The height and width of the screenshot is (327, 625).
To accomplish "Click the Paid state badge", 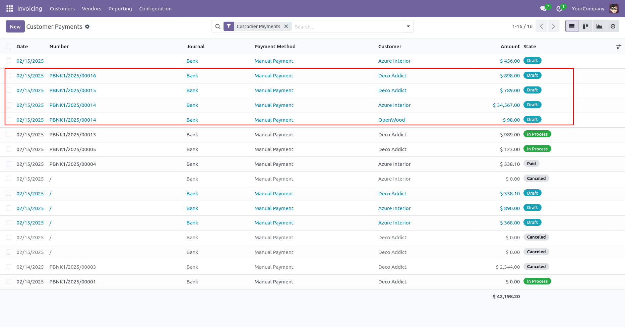I will (531, 163).
